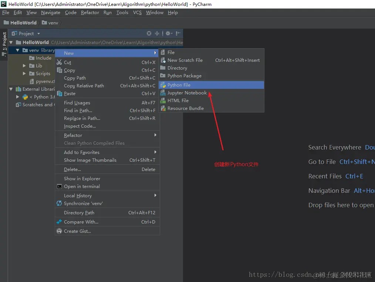Expand the Local History submenu arrow
Viewport: 375px width, 282px height.
(155, 195)
